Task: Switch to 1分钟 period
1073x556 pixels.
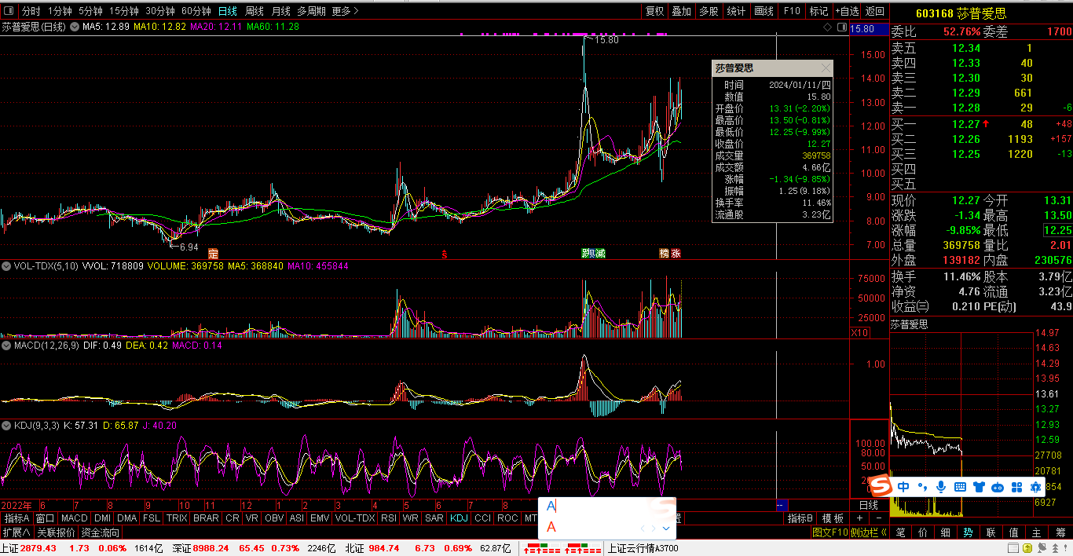Action: (60, 11)
